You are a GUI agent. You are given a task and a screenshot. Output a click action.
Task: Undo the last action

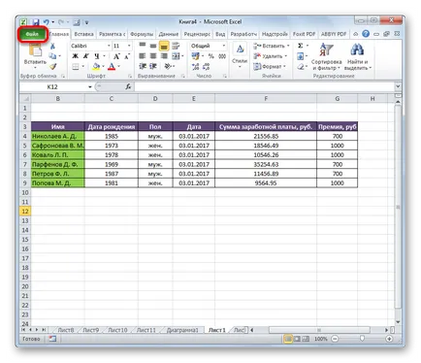(x=47, y=22)
